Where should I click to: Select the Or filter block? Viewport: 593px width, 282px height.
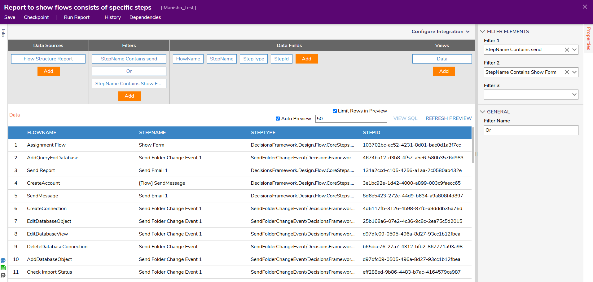tap(129, 71)
